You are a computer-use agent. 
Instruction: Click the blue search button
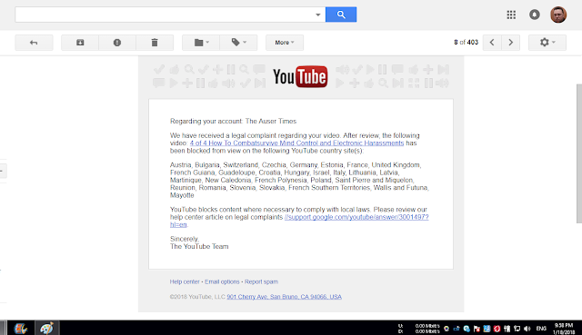(x=341, y=15)
